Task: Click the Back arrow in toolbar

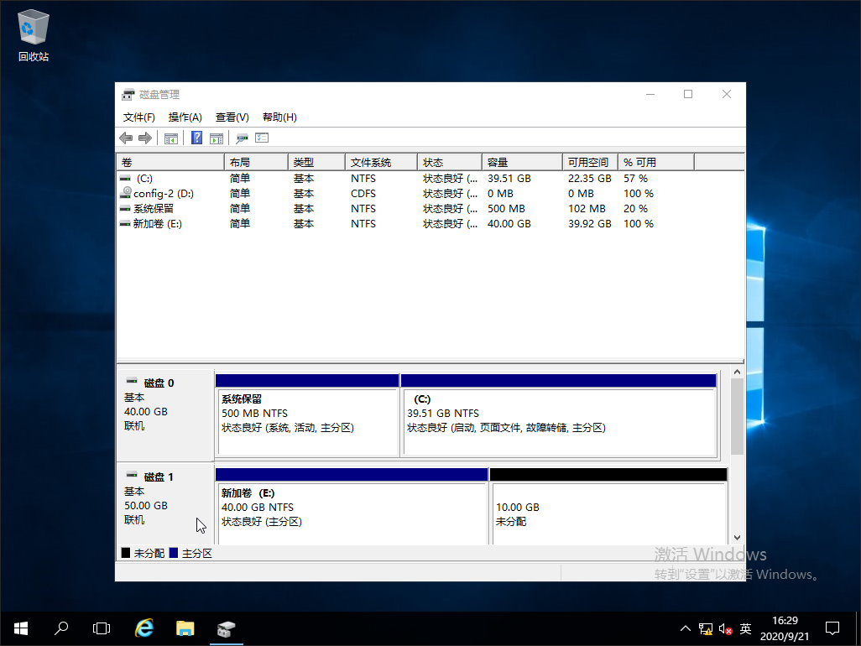Action: 126,138
